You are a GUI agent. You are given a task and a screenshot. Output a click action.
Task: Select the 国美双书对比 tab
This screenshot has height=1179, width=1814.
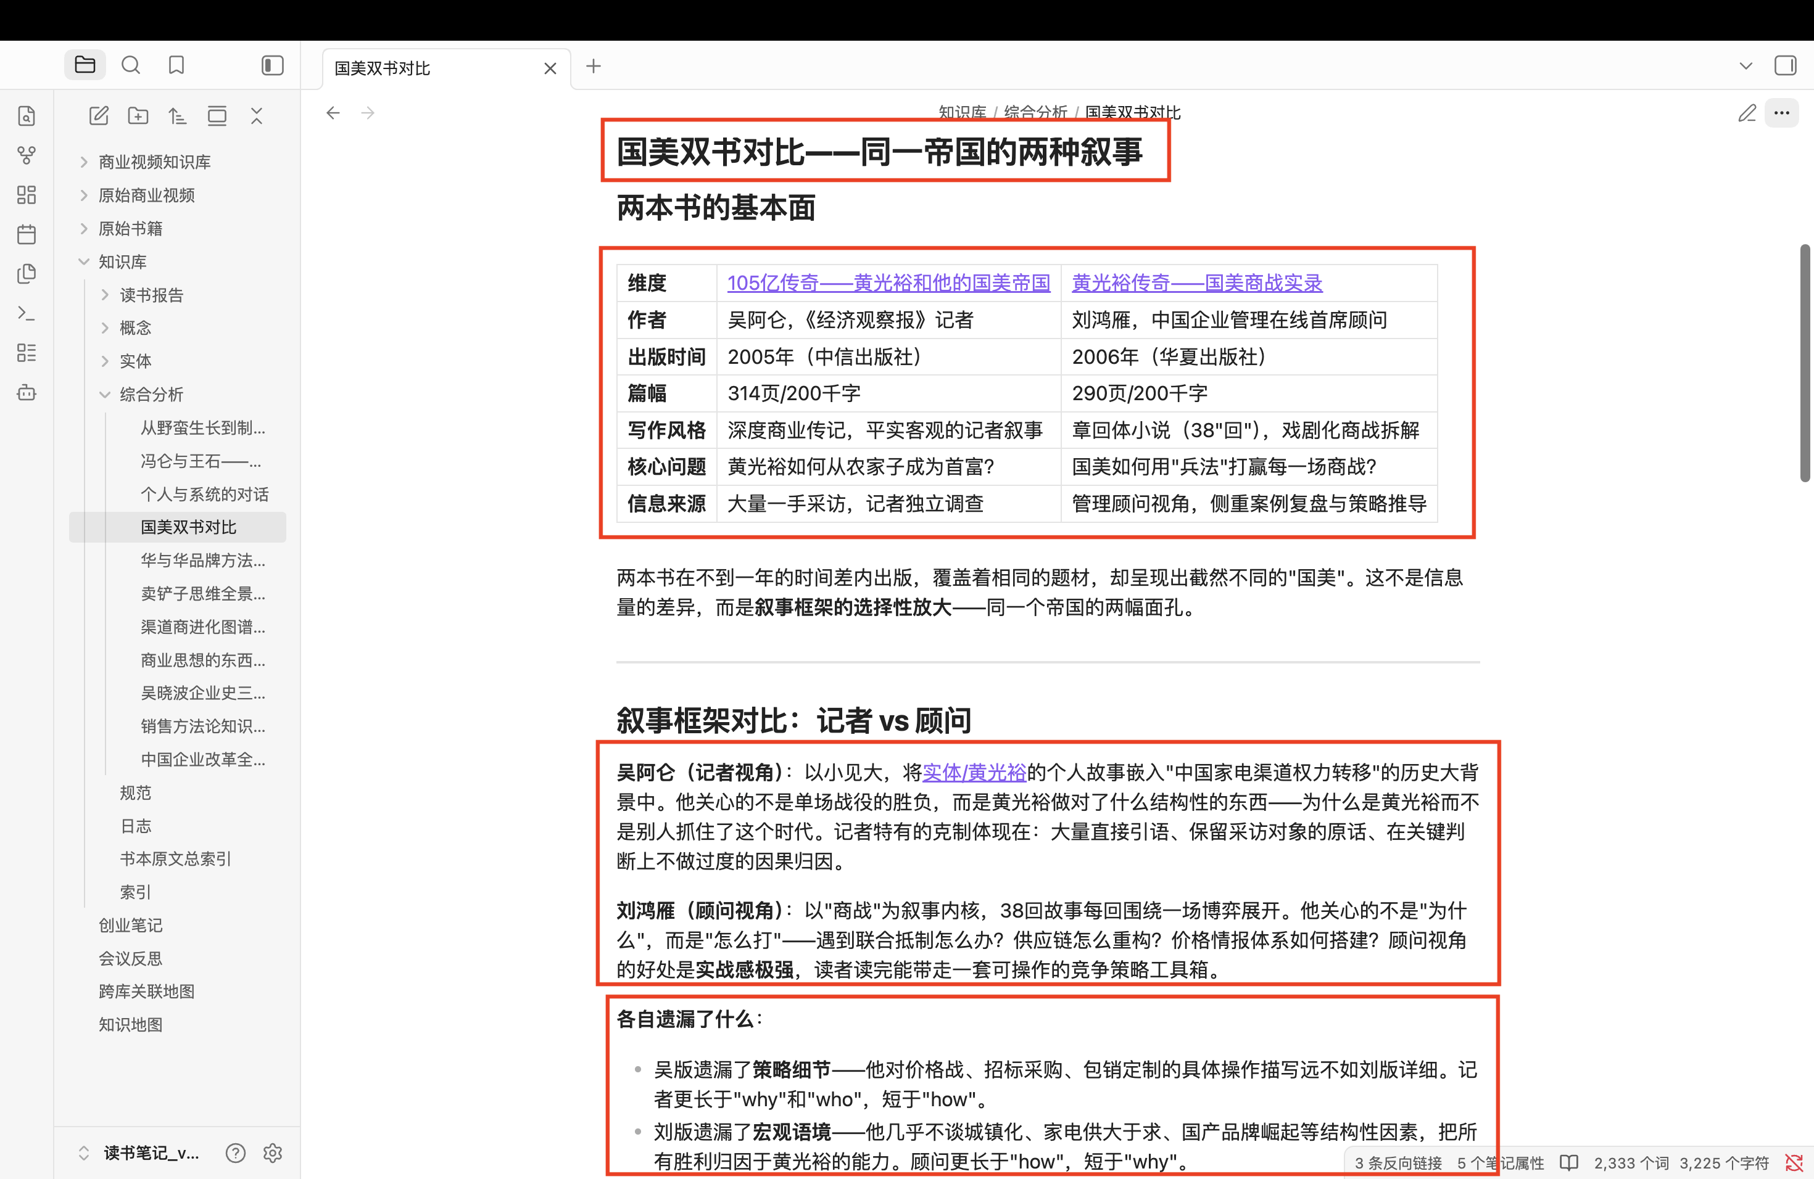pyautogui.click(x=446, y=68)
